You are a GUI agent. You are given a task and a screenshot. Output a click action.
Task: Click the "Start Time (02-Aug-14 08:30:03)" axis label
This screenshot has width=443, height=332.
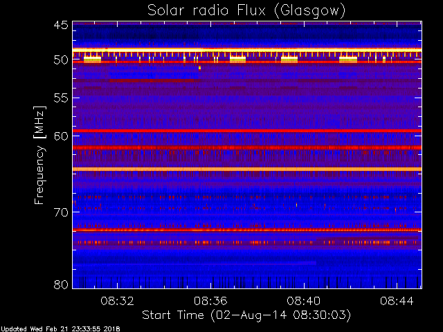(x=246, y=315)
